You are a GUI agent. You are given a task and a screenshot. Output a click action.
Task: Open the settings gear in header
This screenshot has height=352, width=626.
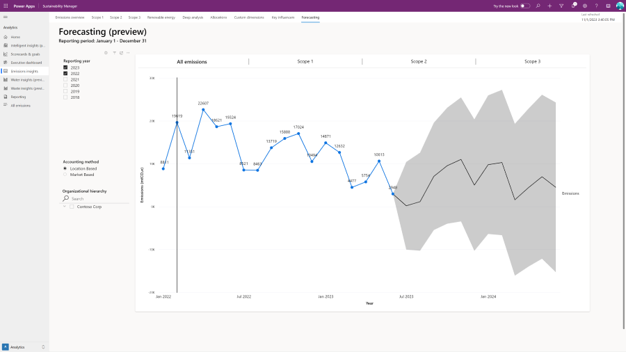click(584, 6)
